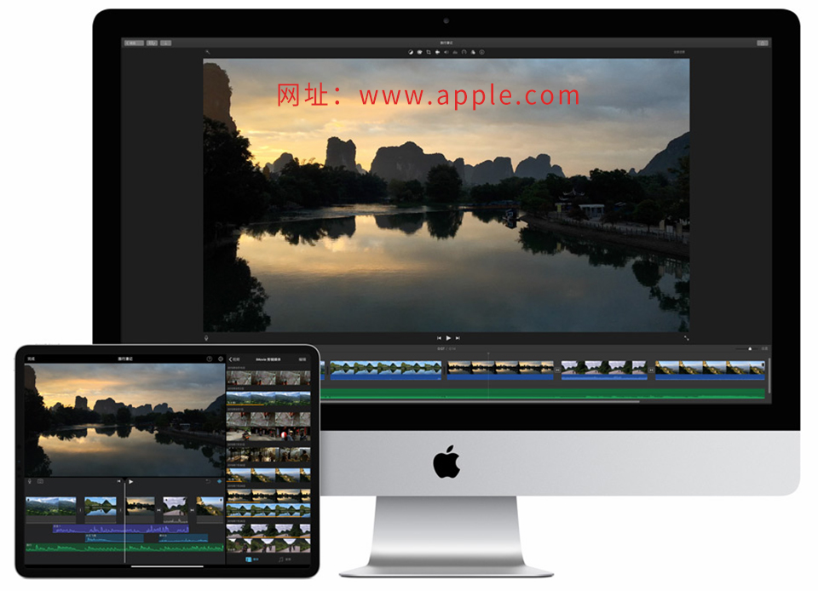Go back from the iPad media browser

tap(234, 359)
